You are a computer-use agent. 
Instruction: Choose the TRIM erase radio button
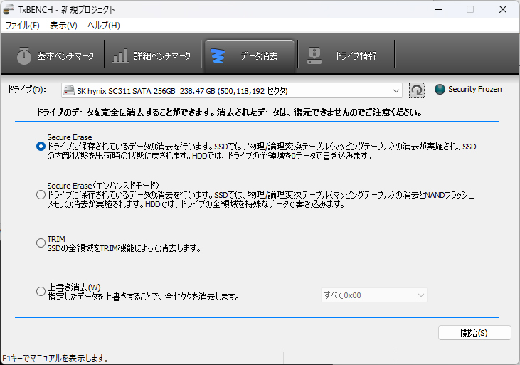click(41, 243)
